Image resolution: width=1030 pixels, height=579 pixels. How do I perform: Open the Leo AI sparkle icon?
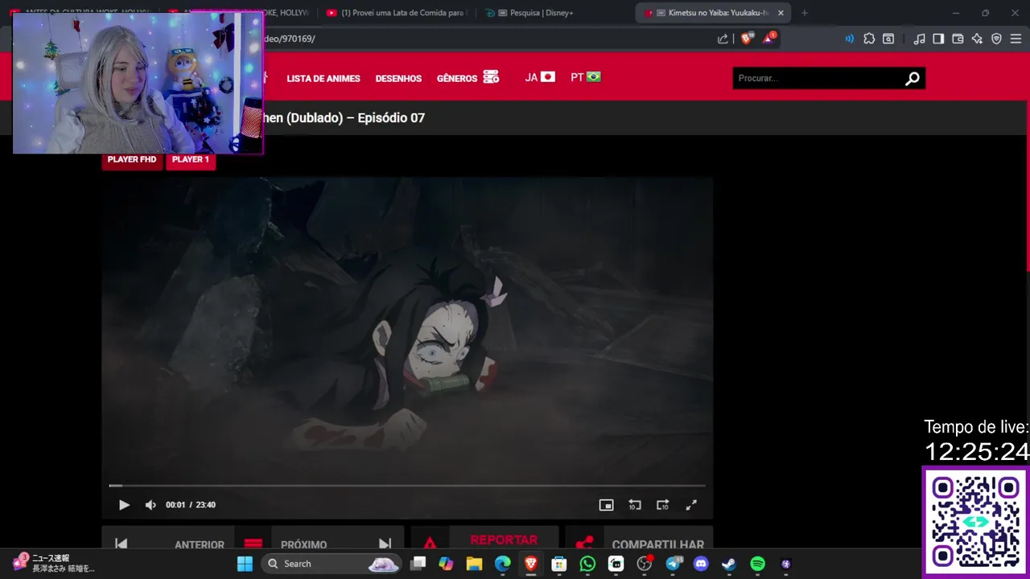977,39
